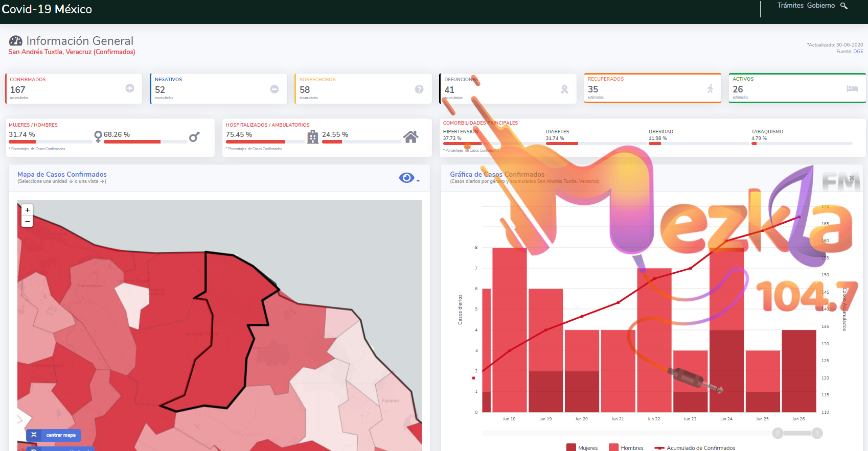Click the minus icon on Negativos card
868x451 pixels.
click(275, 89)
